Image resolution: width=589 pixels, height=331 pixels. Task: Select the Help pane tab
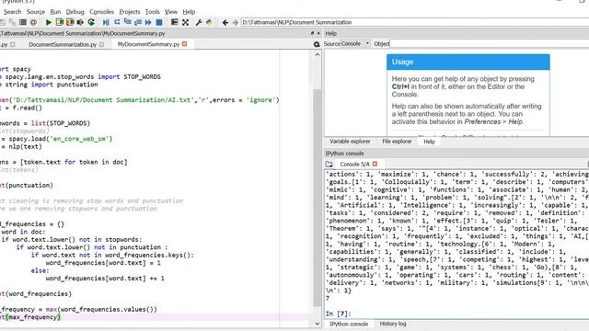pyautogui.click(x=429, y=142)
